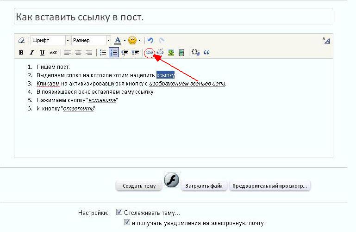Screen dimensions: 356x232
Task: Uncheck the "Отслеживать тему" checkbox
Action: pos(119,213)
